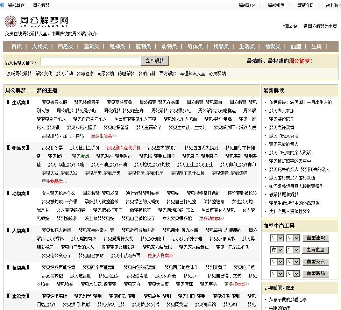Open 传世歌诀 article in 最新解读
341x310 pixels.
click(x=300, y=102)
